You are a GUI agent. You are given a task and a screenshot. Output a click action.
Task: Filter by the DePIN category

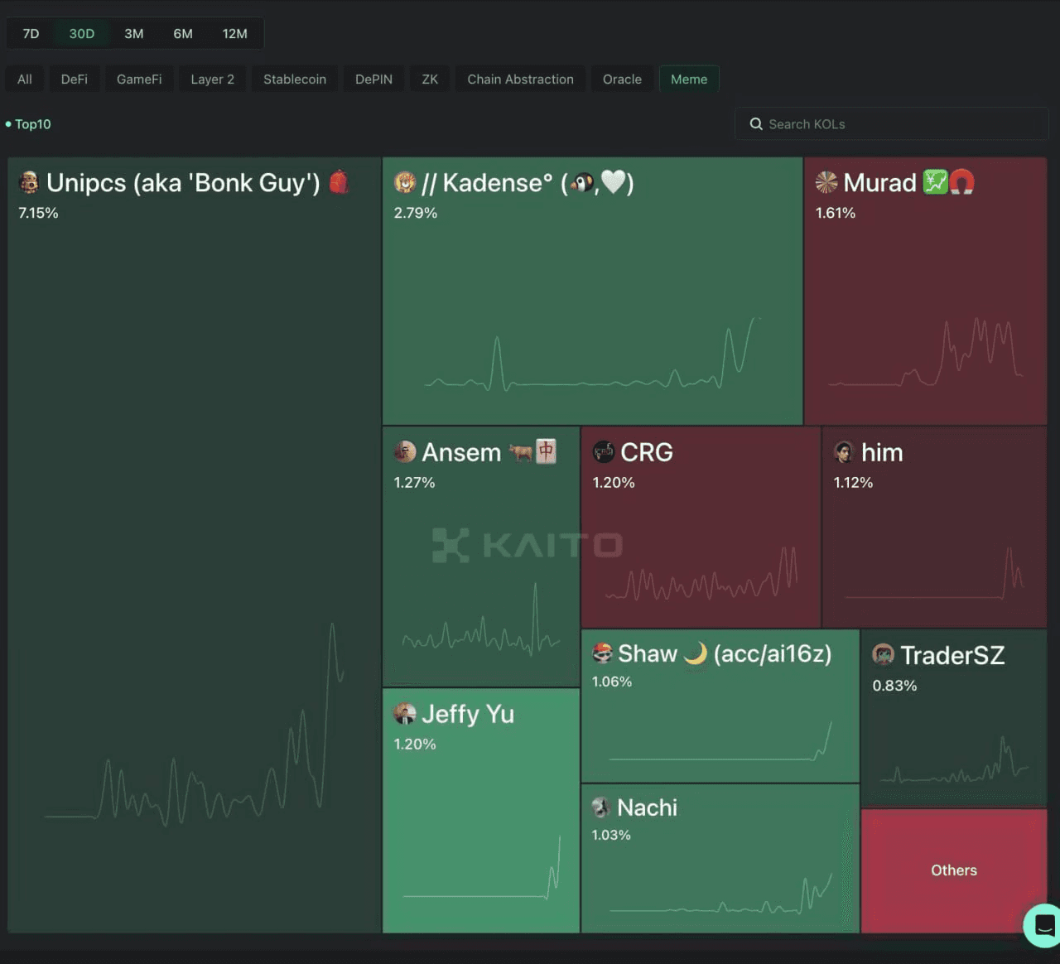(x=374, y=80)
